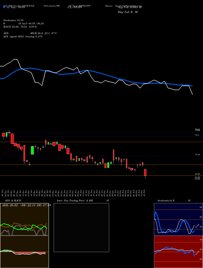Click the 'CL: 68.09' closing price text
Screen dimensions: 203x268
75,7
